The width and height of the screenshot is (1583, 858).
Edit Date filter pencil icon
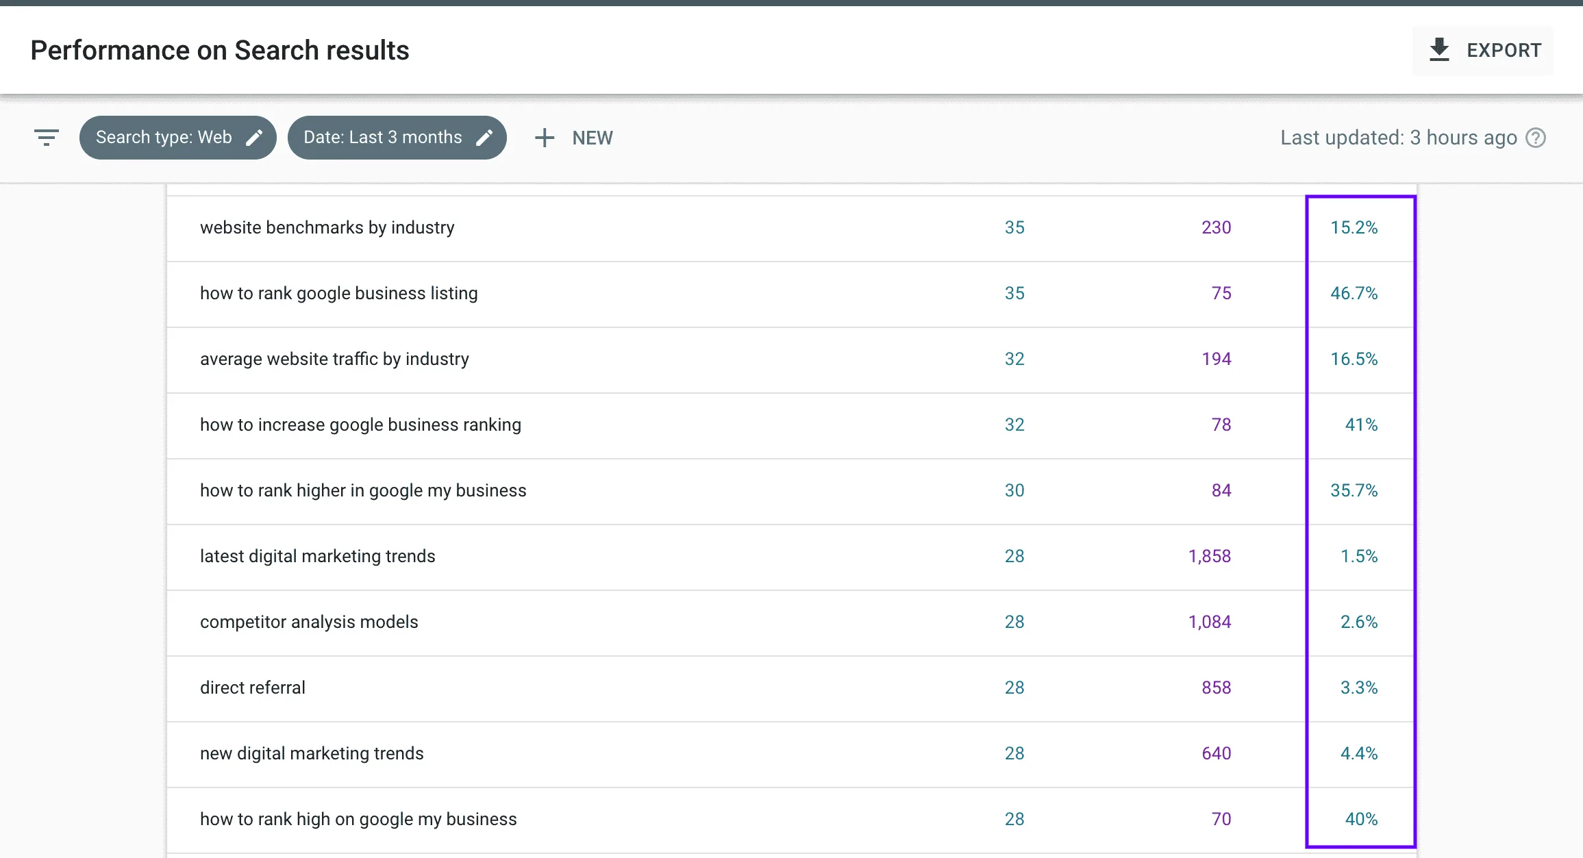[484, 138]
